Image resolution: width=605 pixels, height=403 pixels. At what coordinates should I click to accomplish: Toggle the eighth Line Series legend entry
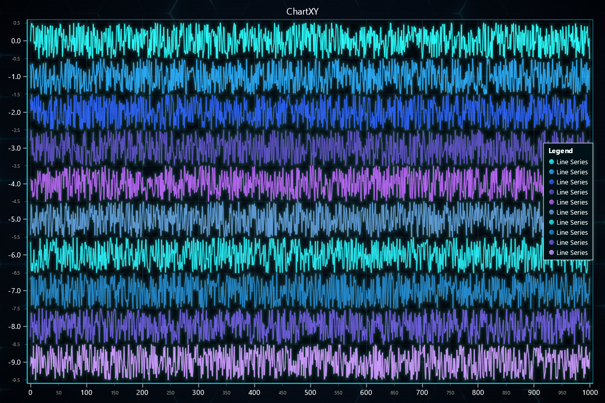568,232
